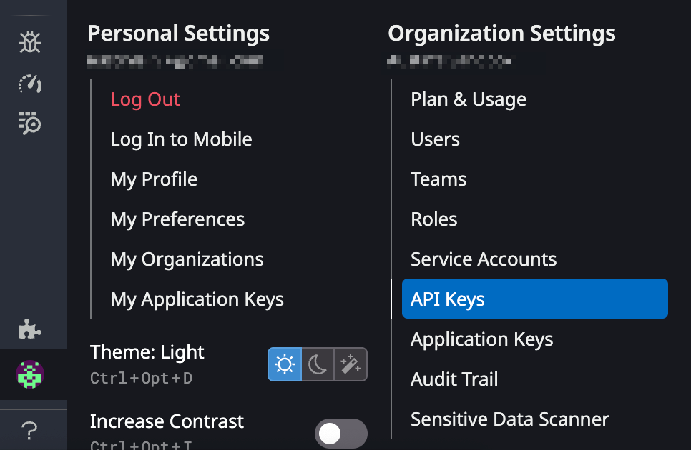Switch to Dark theme with moon icon
The height and width of the screenshot is (450, 691).
[x=316, y=364]
